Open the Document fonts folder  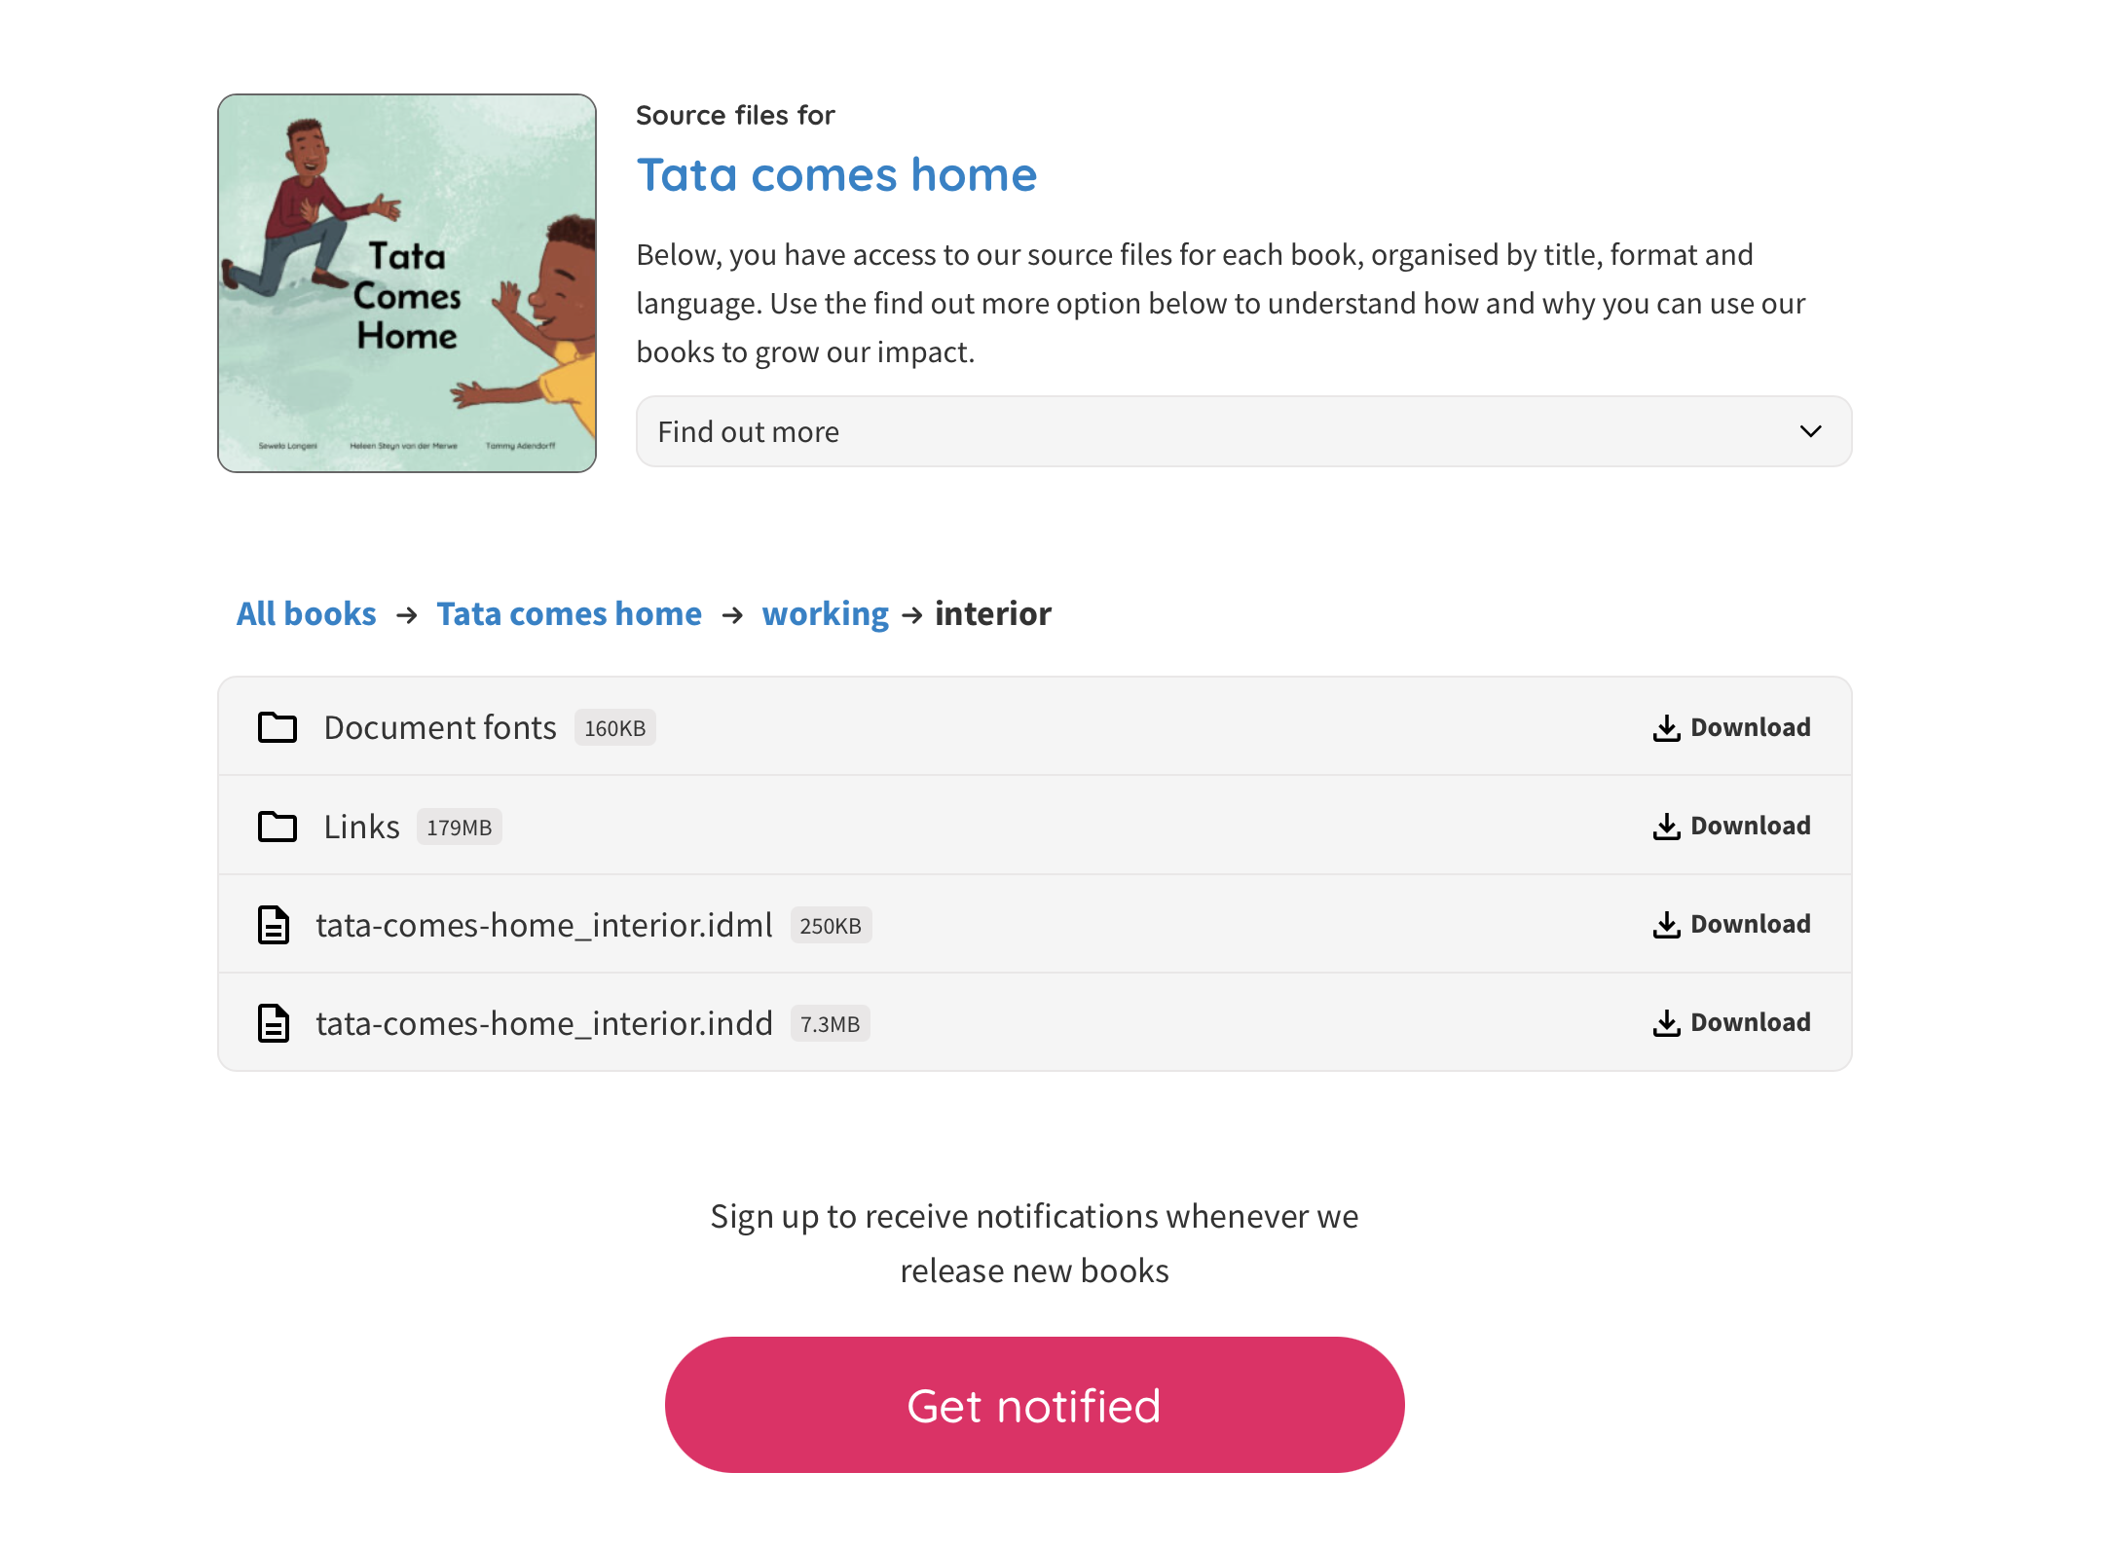coord(440,728)
